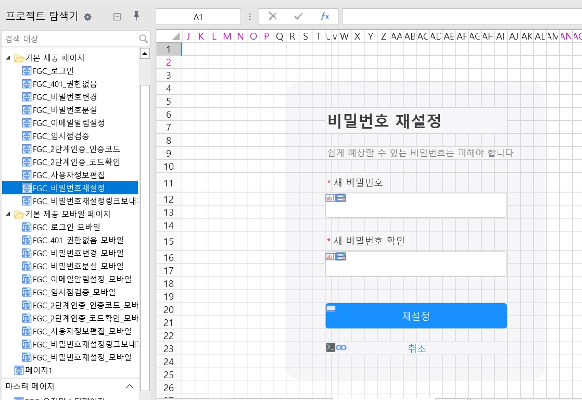The height and width of the screenshot is (400, 582).
Task: Select the 페이지1 page item
Action: point(39,370)
